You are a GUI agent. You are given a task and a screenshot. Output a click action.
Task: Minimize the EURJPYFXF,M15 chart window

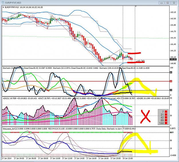[162, 3]
